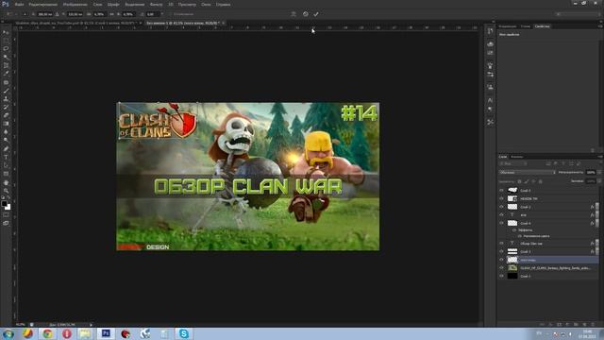
Task: Open the Окно menu
Action: pyautogui.click(x=206, y=4)
